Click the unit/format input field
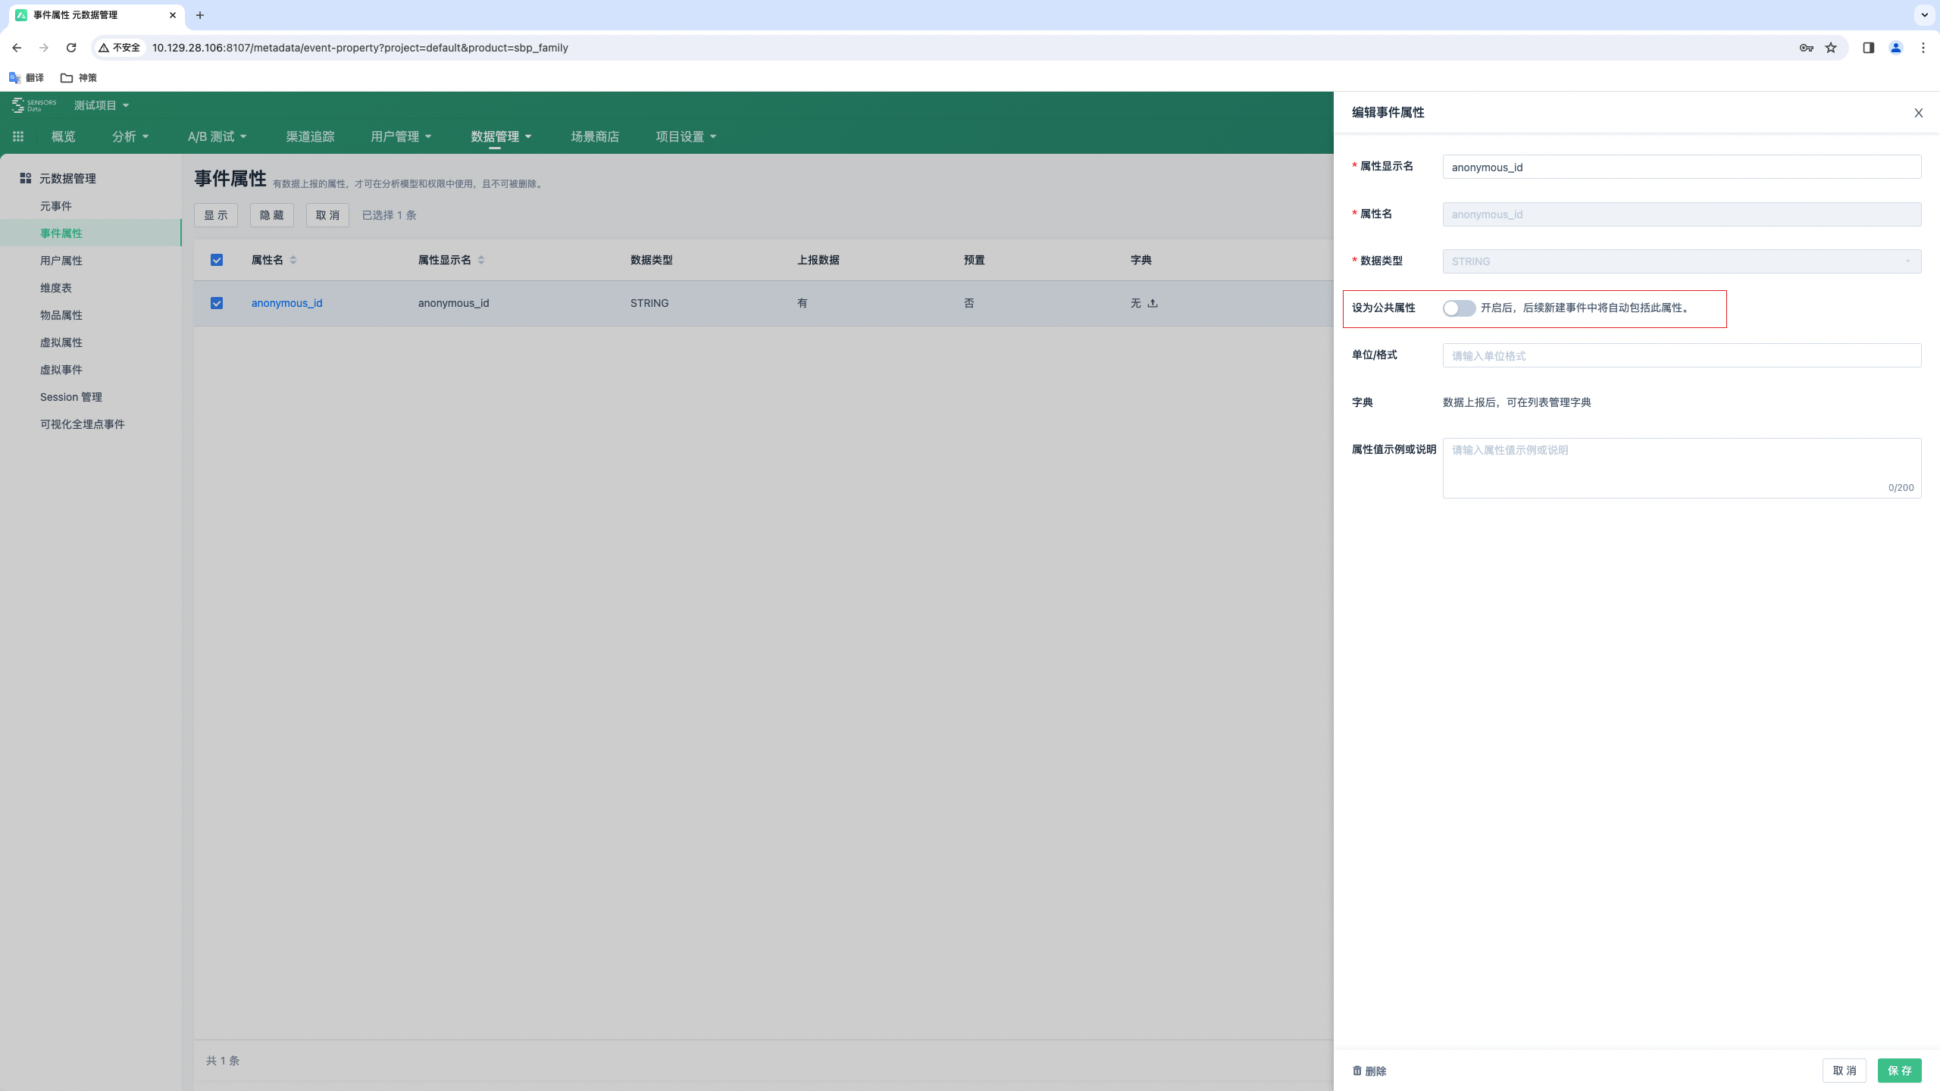The image size is (1940, 1091). point(1681,355)
